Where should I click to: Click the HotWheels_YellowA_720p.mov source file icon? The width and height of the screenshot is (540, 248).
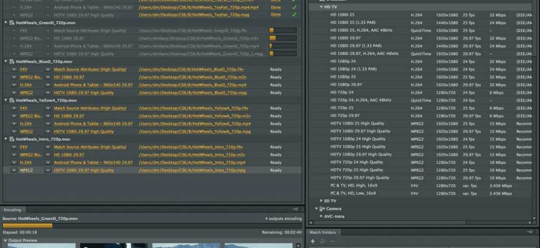(12, 100)
